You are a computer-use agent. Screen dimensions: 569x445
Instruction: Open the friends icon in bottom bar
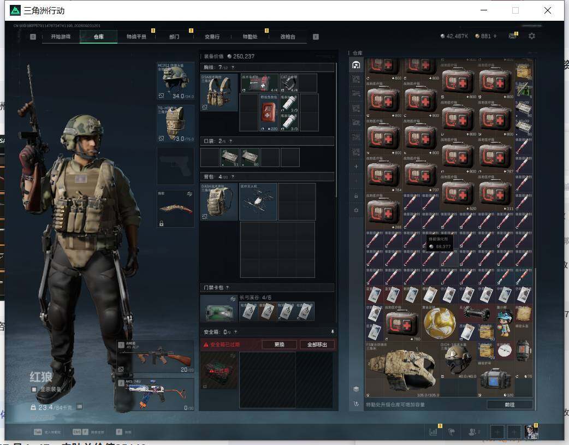[x=472, y=431]
